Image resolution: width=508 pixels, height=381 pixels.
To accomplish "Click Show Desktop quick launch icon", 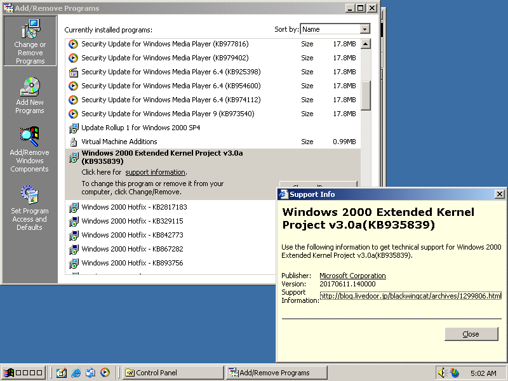I will click(x=61, y=373).
